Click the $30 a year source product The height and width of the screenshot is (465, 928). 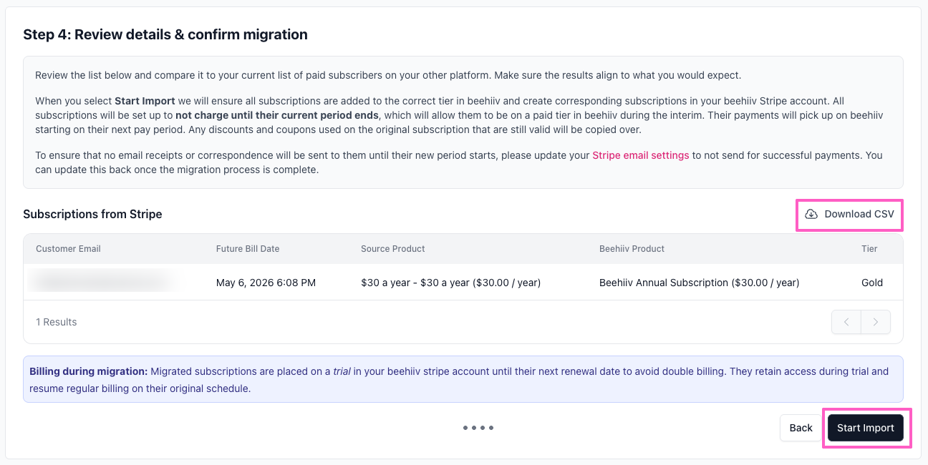pyautogui.click(x=450, y=283)
